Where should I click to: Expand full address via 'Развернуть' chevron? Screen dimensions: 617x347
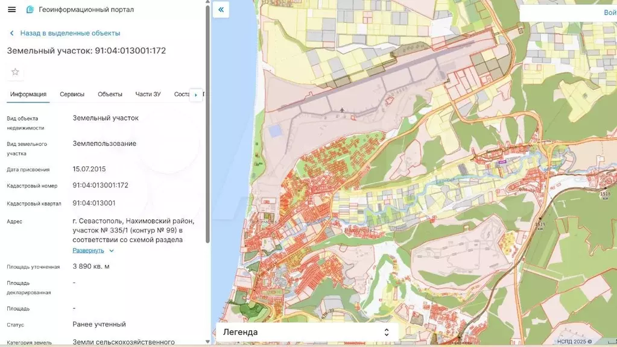112,251
